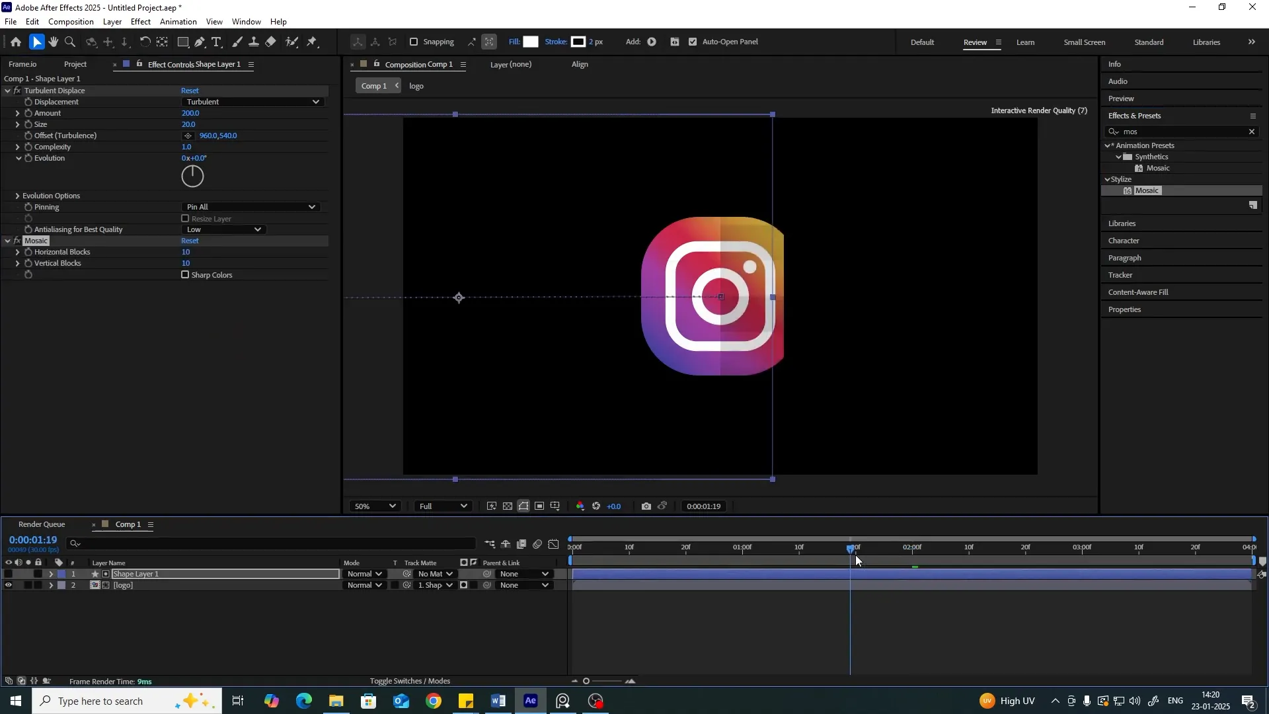Switch to Standard workspace

click(1149, 42)
